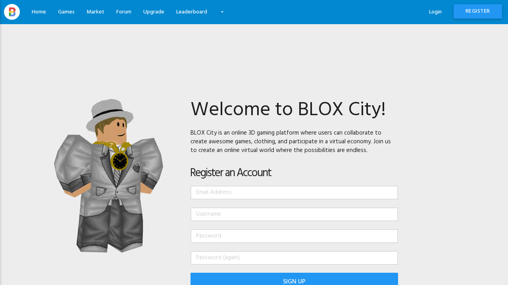This screenshot has height=285, width=508.
Task: Focus the Password (again) field
Action: pos(294,258)
